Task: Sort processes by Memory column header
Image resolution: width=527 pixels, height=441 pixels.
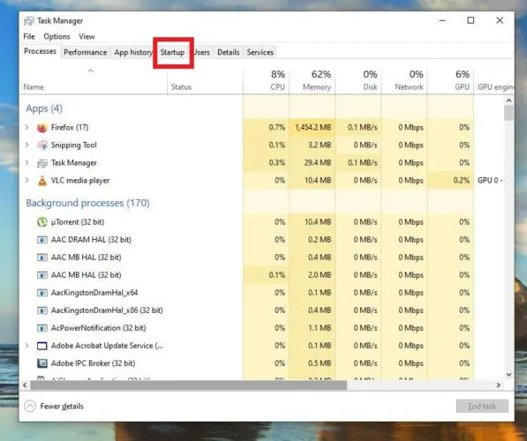Action: pyautogui.click(x=312, y=80)
